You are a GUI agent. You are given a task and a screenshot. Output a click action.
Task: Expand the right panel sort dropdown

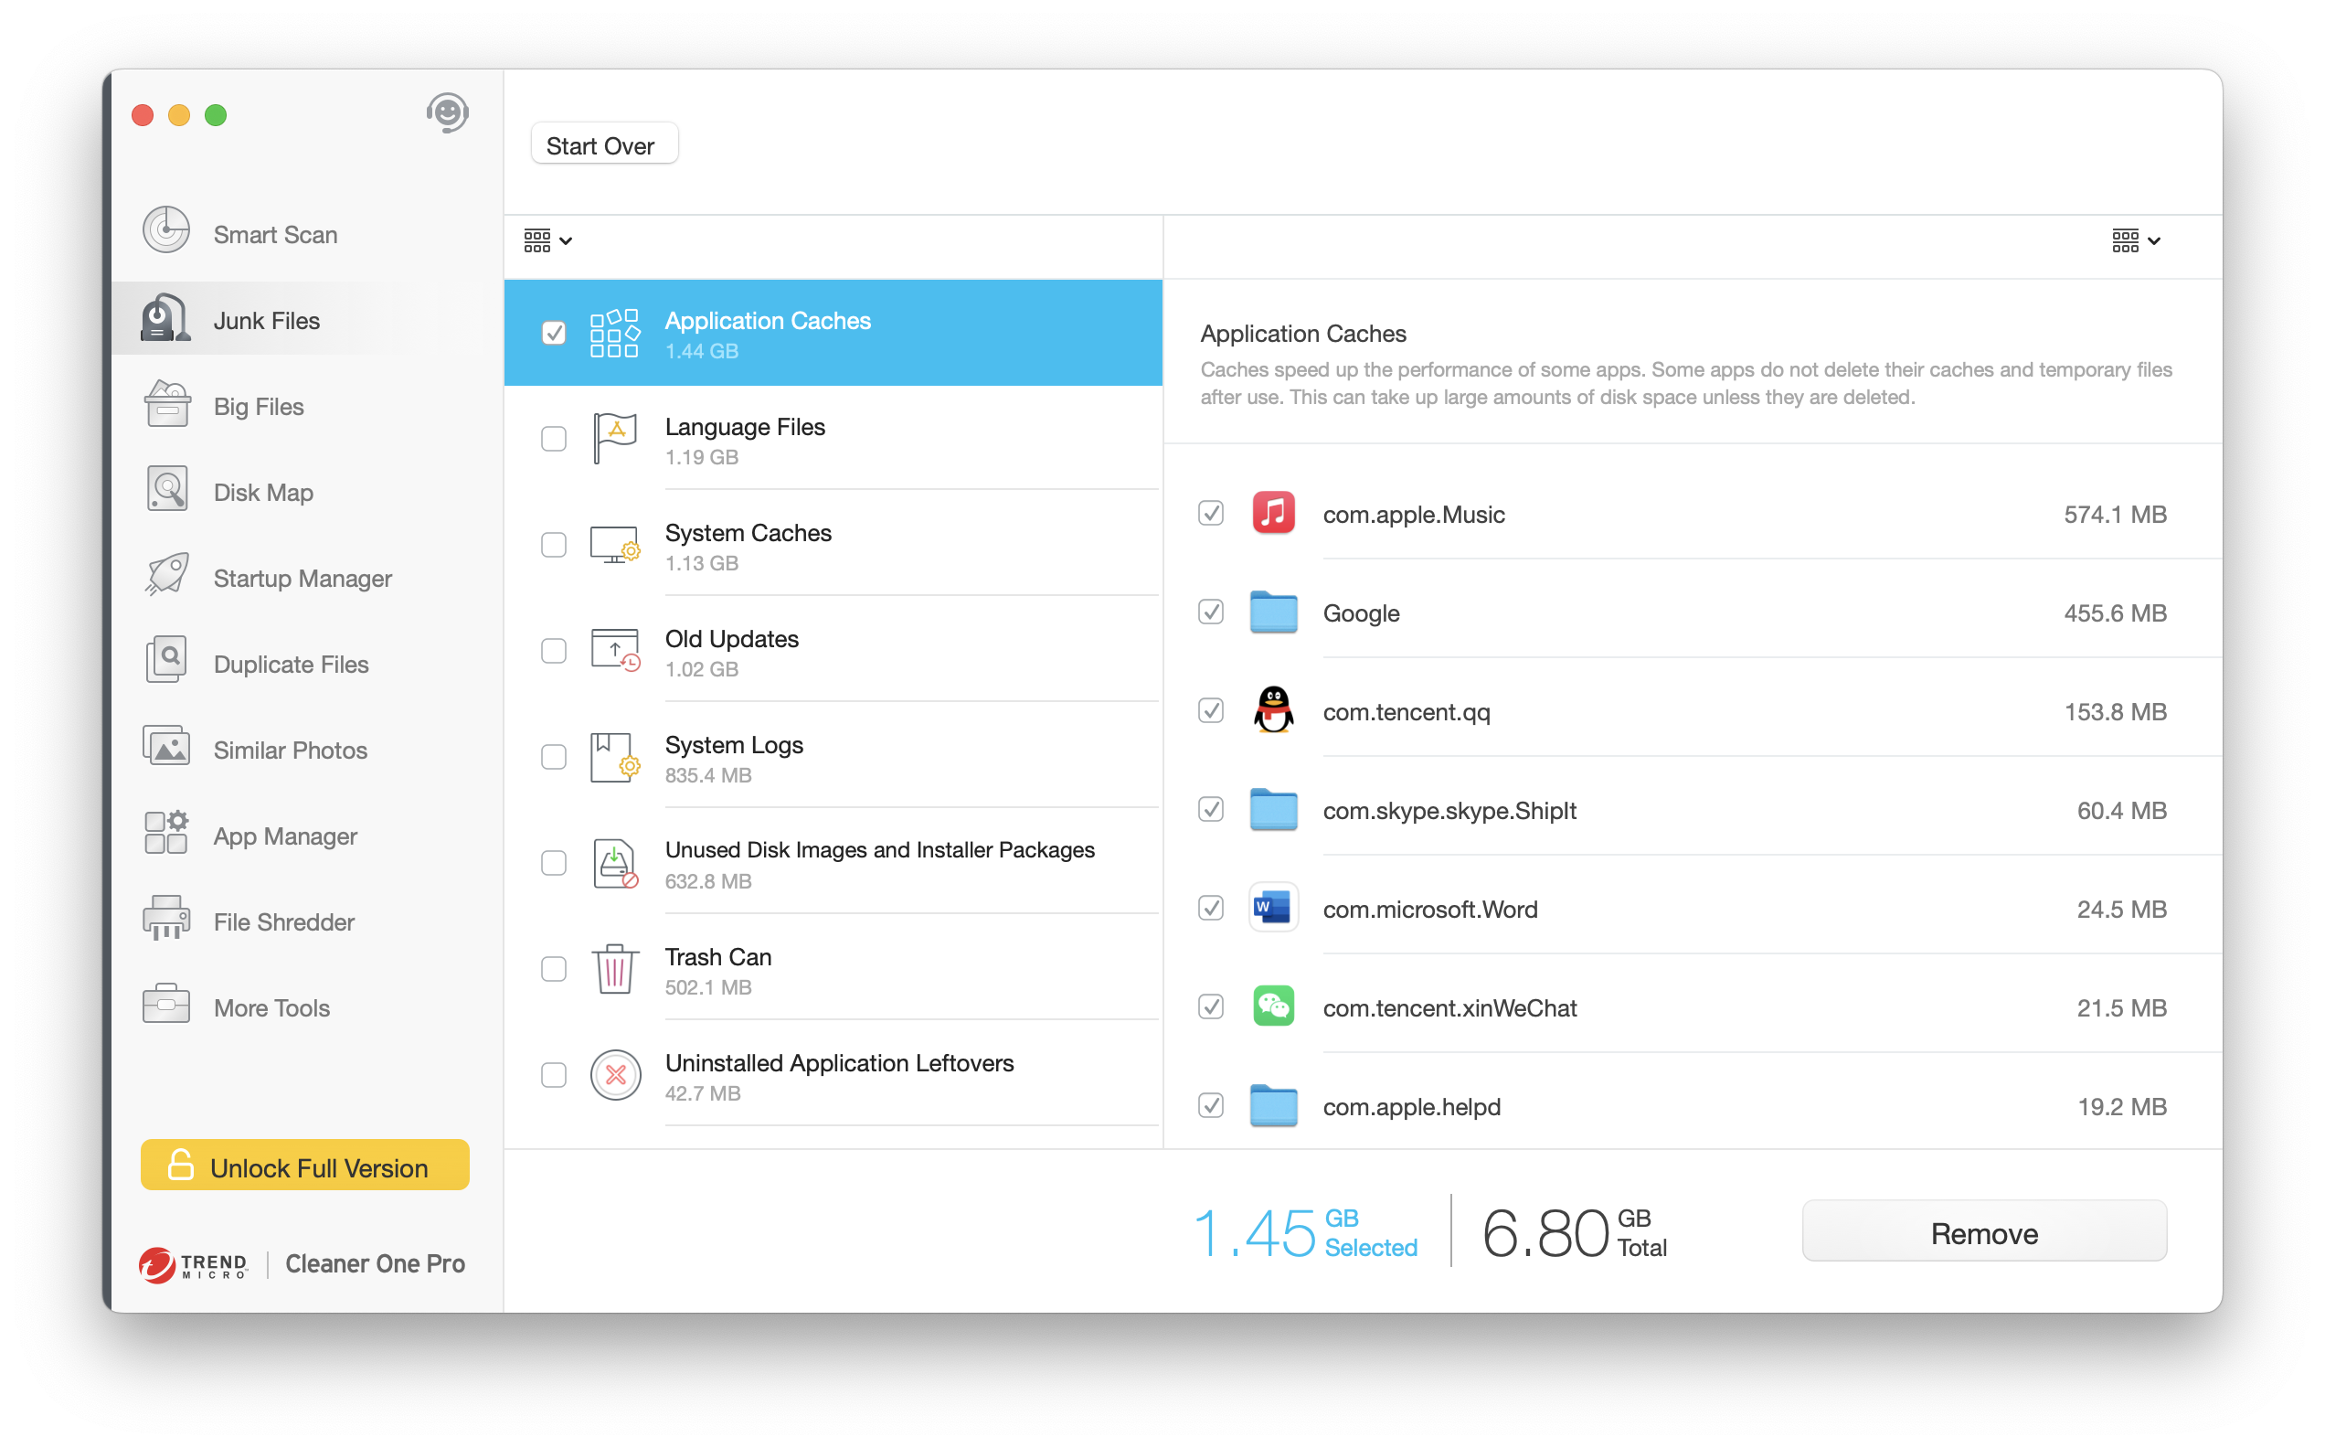pos(2136,241)
